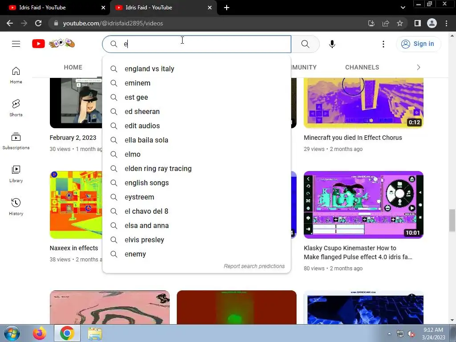Select suggestion elden ring ray tracing

[x=196, y=169]
